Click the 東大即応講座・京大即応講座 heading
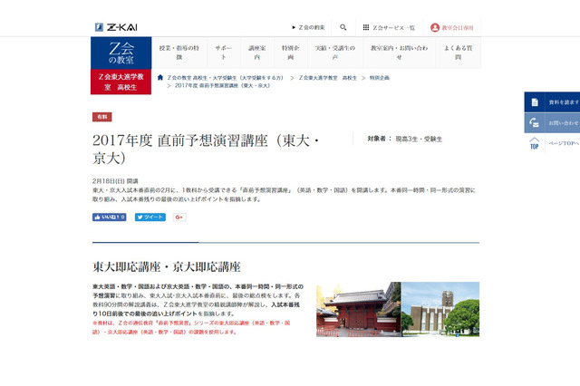The image size is (580, 386). pos(167,267)
